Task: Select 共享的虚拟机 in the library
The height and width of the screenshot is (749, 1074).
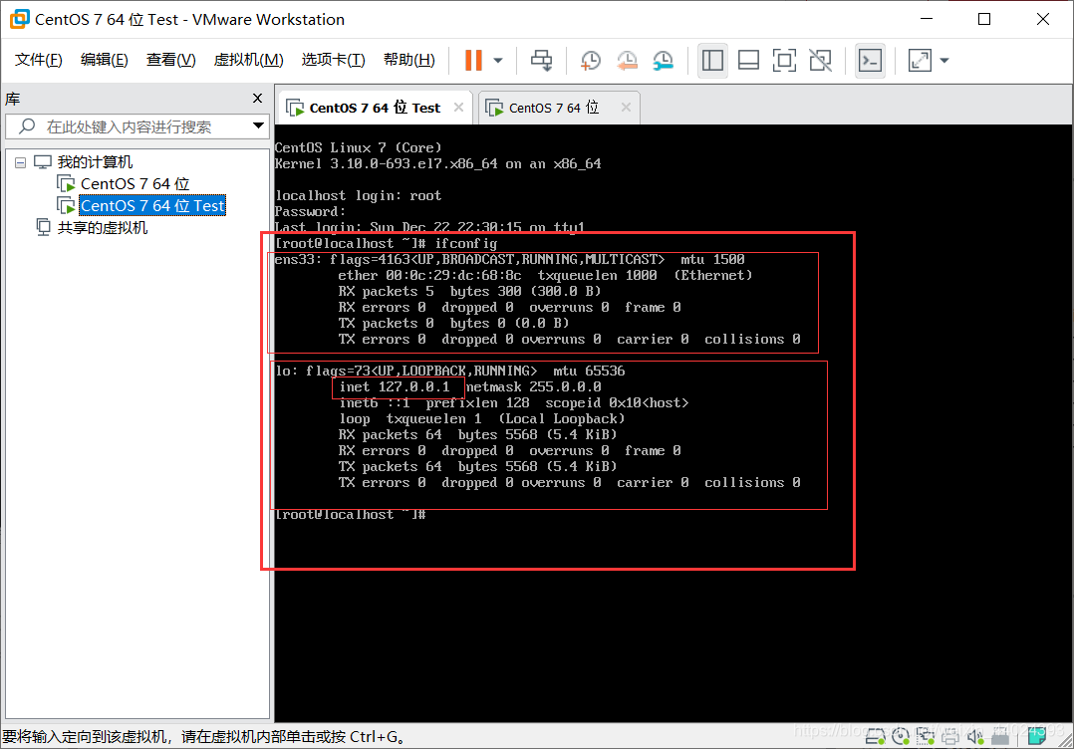Action: [102, 228]
